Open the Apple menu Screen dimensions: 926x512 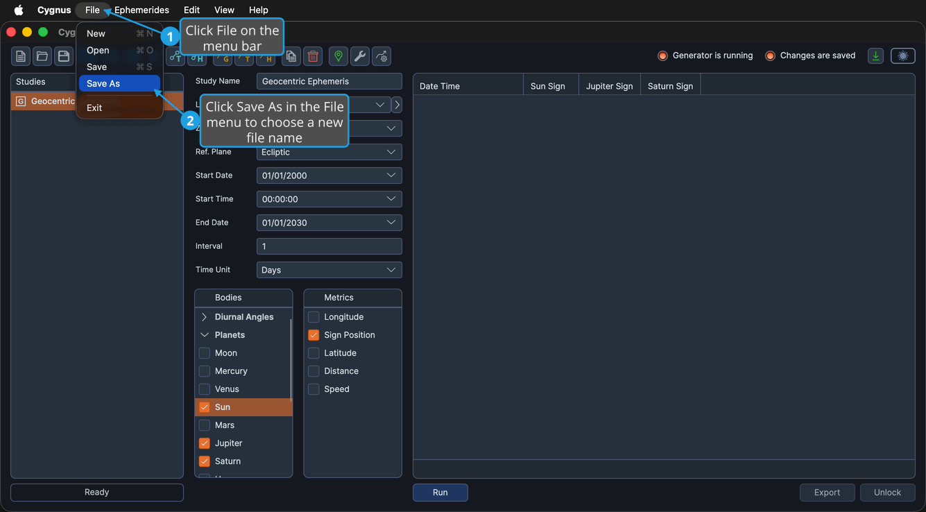[x=19, y=10]
